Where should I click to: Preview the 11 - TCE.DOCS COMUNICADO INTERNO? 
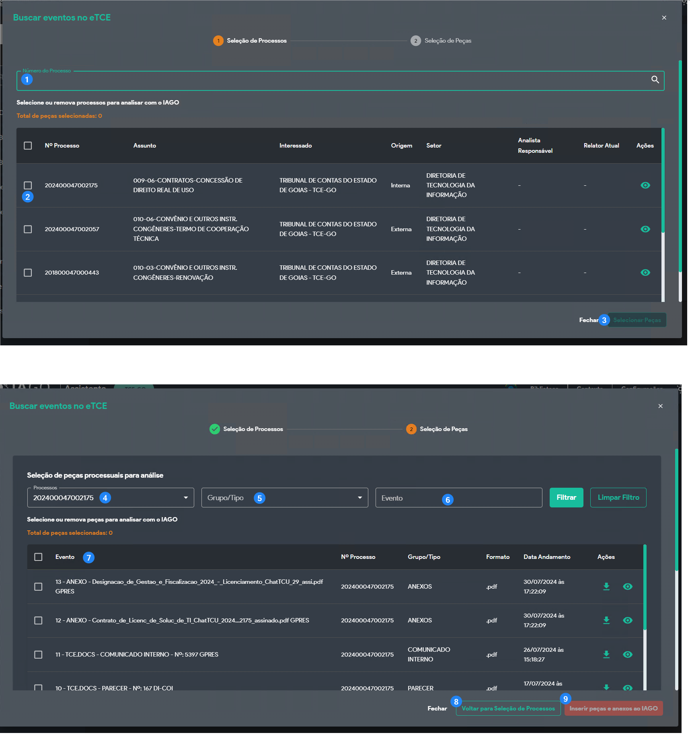click(x=627, y=655)
